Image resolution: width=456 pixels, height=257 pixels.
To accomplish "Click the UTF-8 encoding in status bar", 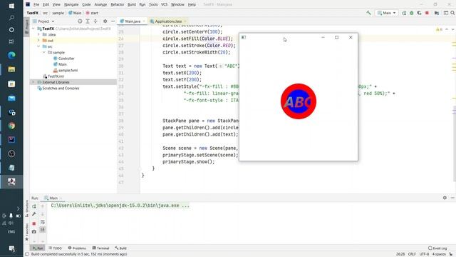I will click(424, 254).
